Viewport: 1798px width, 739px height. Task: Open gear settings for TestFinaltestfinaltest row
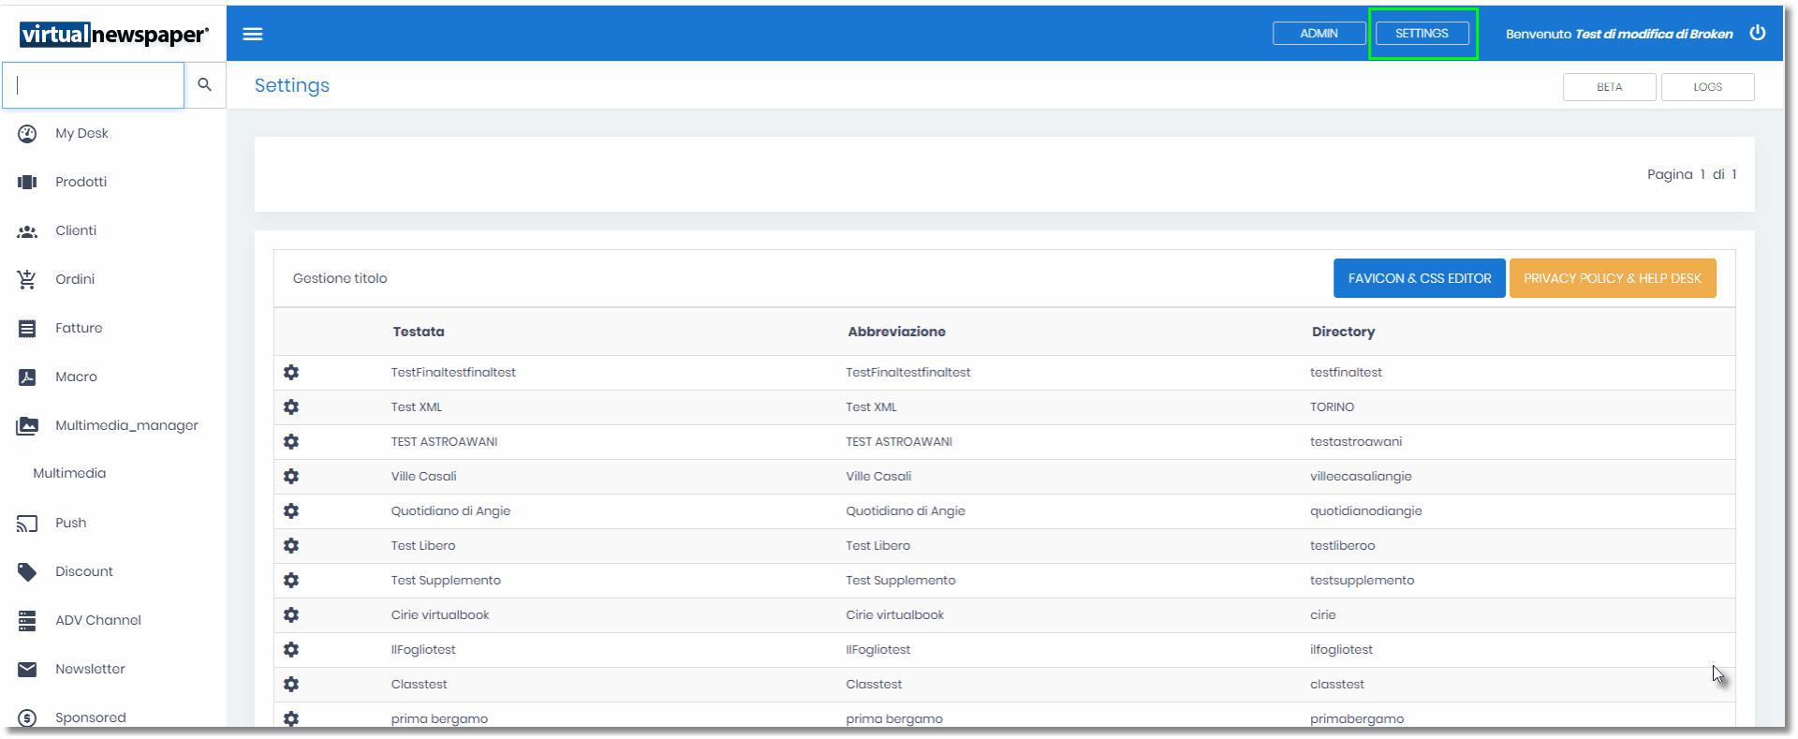point(291,373)
